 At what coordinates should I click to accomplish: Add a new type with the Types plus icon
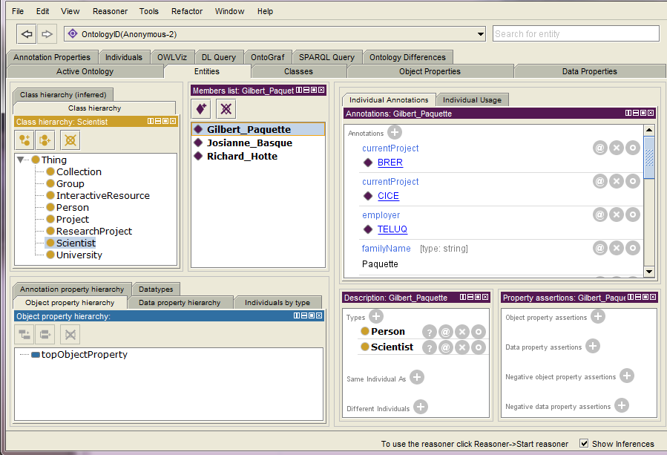click(376, 317)
